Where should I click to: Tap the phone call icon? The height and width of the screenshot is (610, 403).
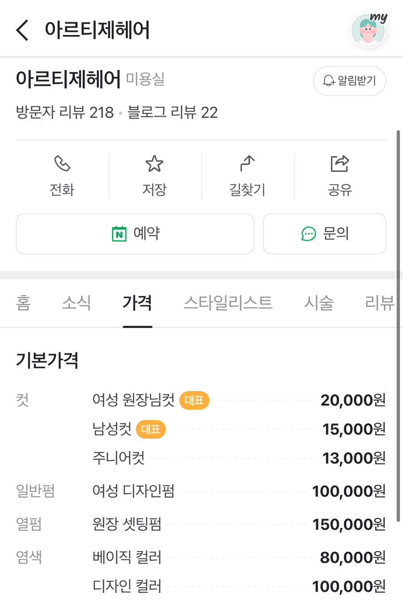[x=62, y=164]
